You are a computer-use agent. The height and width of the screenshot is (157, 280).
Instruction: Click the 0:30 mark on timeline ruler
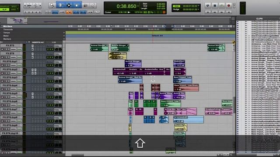point(126,26)
